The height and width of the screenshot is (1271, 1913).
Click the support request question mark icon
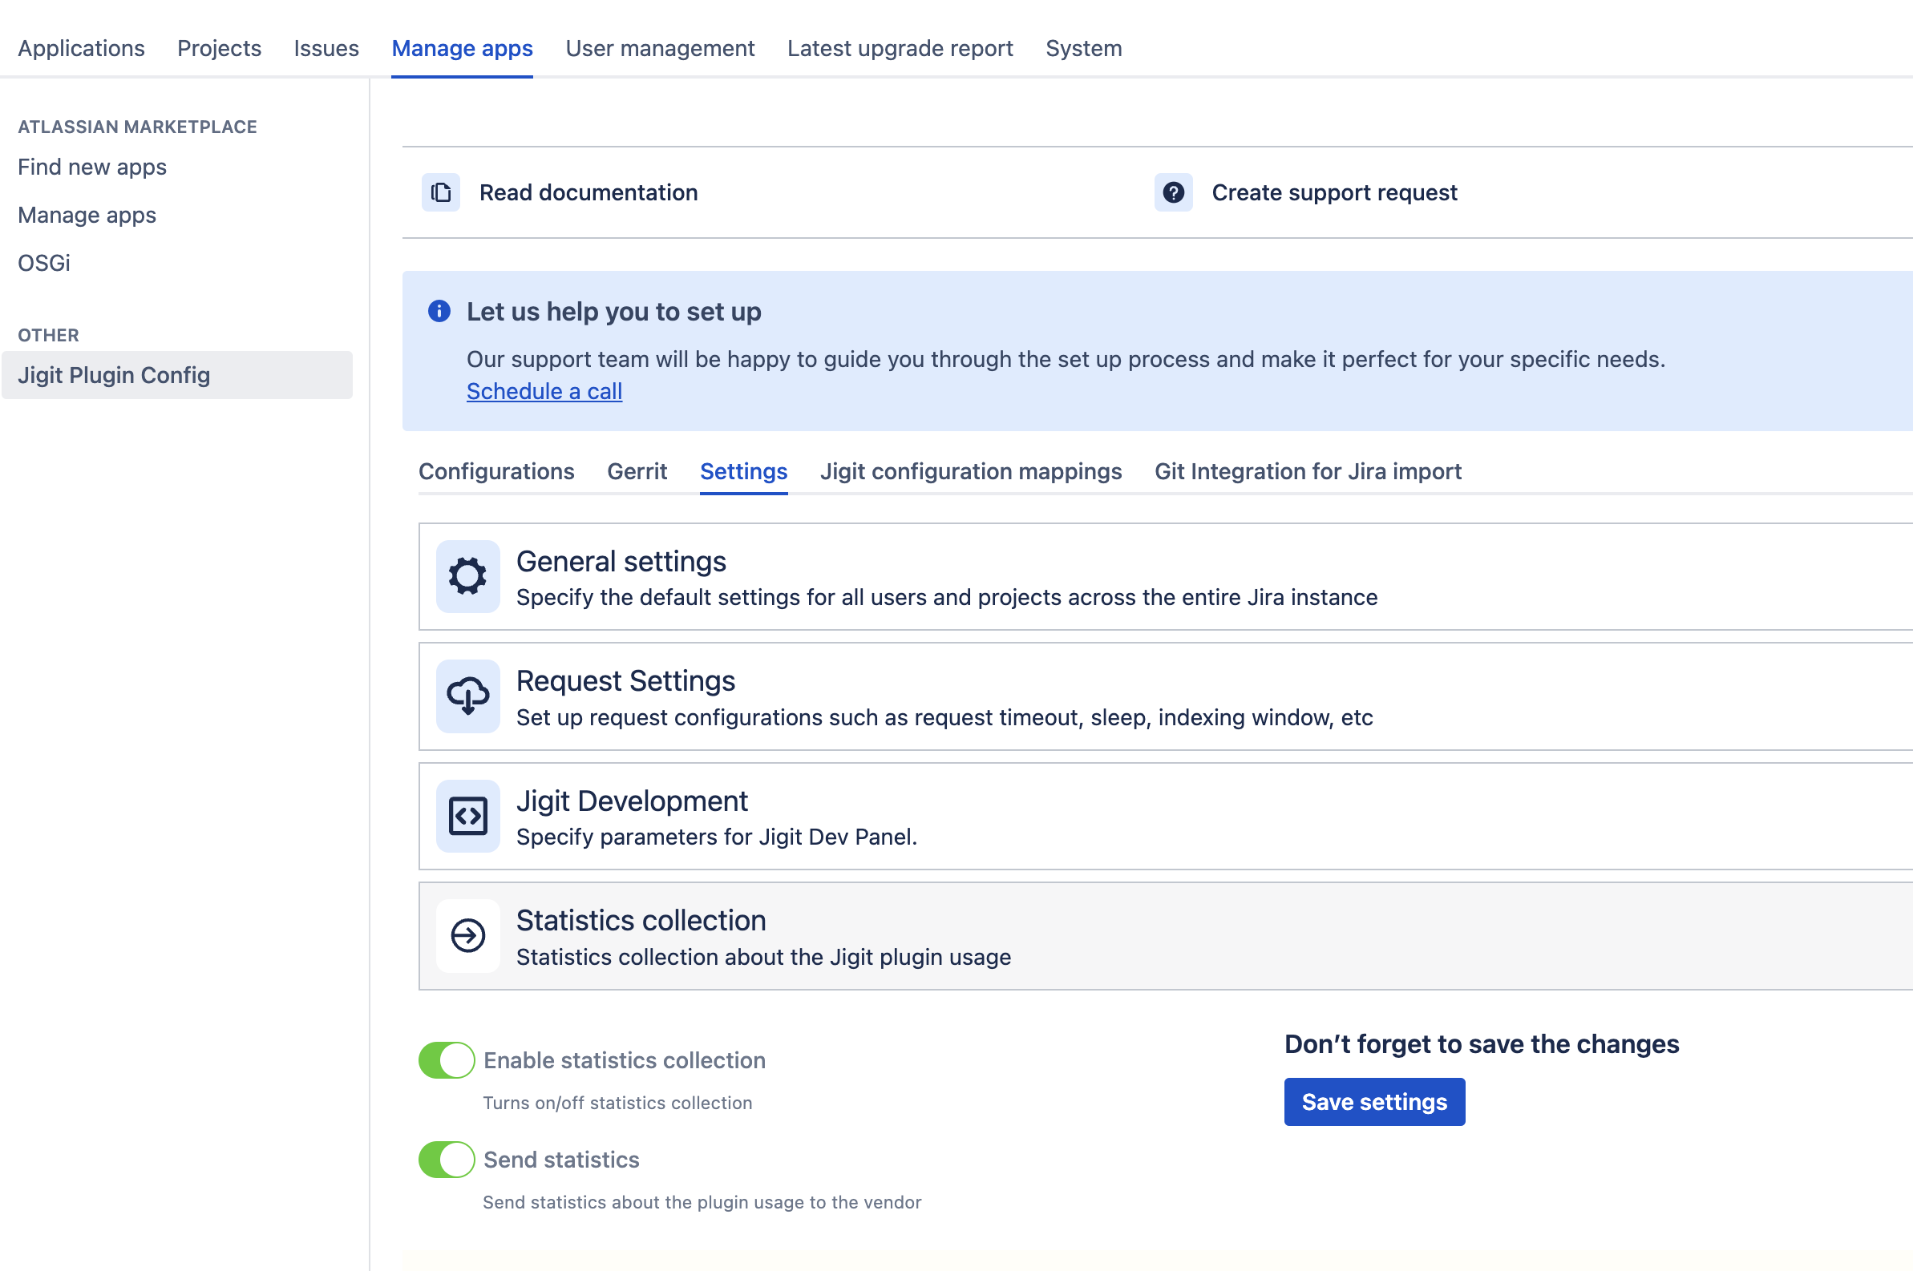pyautogui.click(x=1173, y=192)
